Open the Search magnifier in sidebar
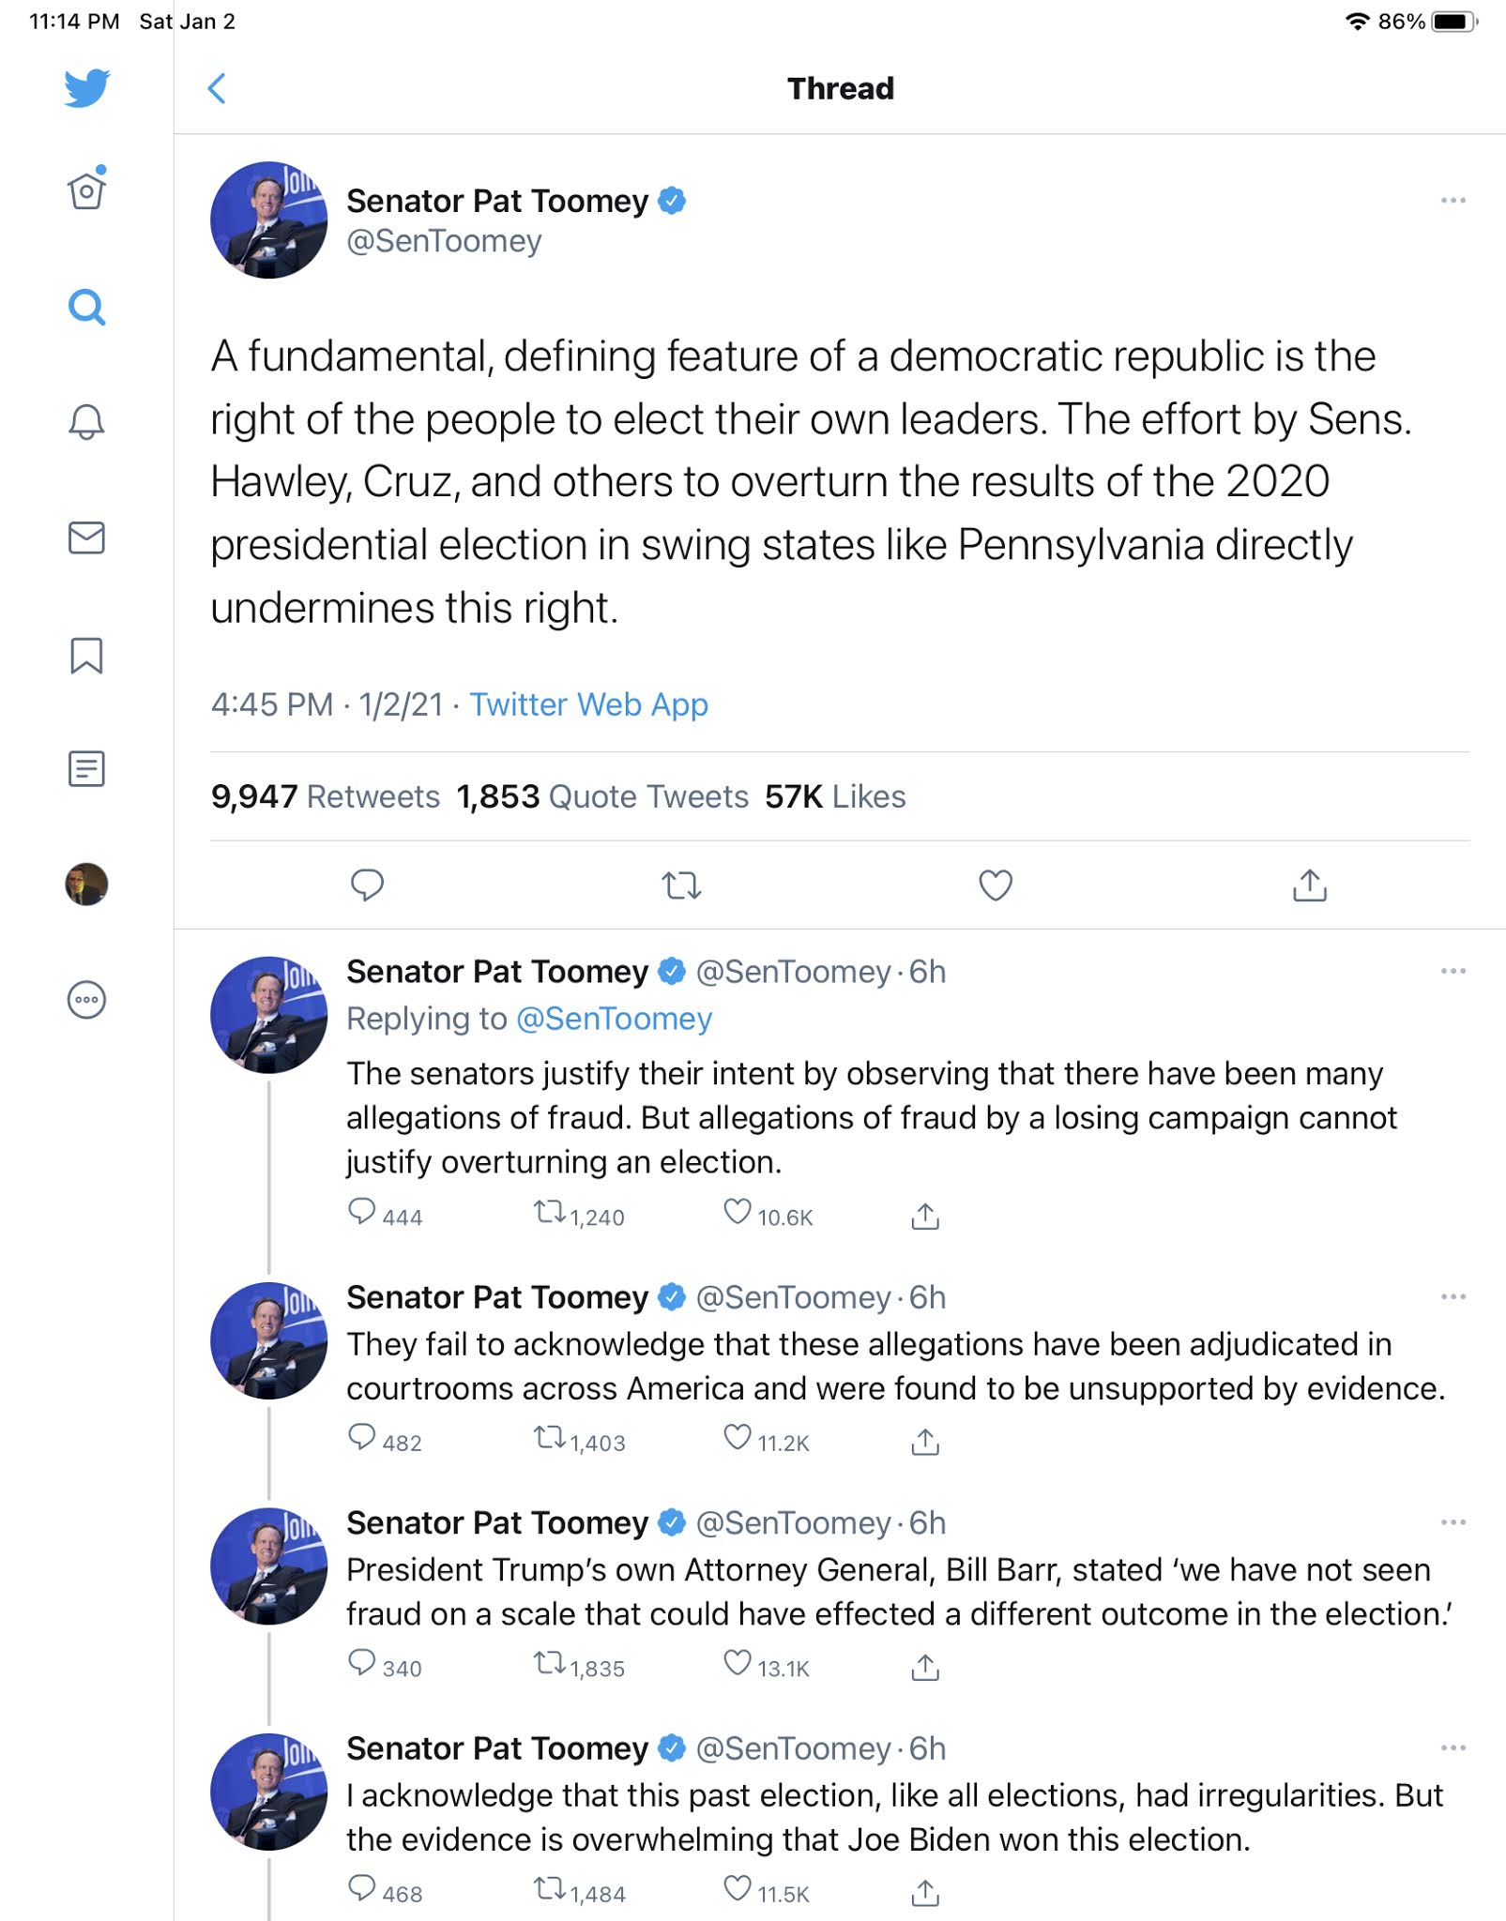 [86, 308]
